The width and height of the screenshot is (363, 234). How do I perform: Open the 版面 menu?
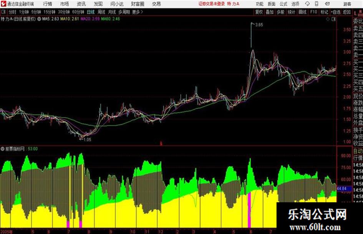click(272, 4)
